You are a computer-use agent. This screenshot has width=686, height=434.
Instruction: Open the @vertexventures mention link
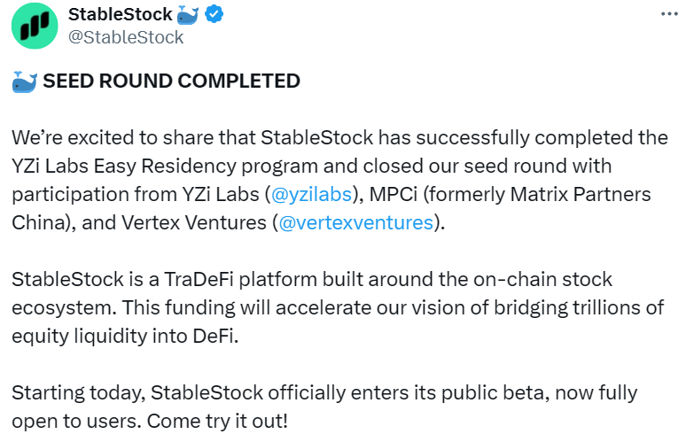(x=356, y=222)
